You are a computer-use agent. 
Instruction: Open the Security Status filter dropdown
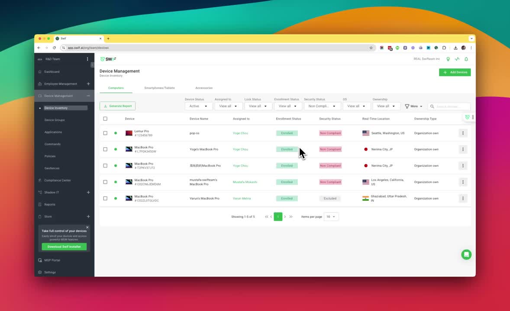coord(322,106)
